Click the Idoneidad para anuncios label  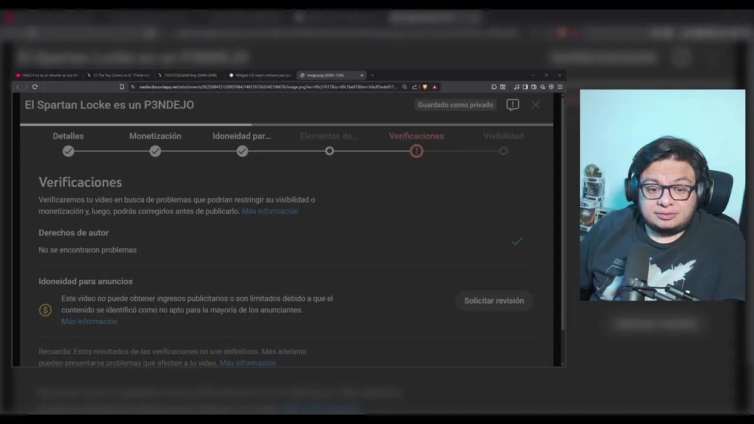pos(86,281)
